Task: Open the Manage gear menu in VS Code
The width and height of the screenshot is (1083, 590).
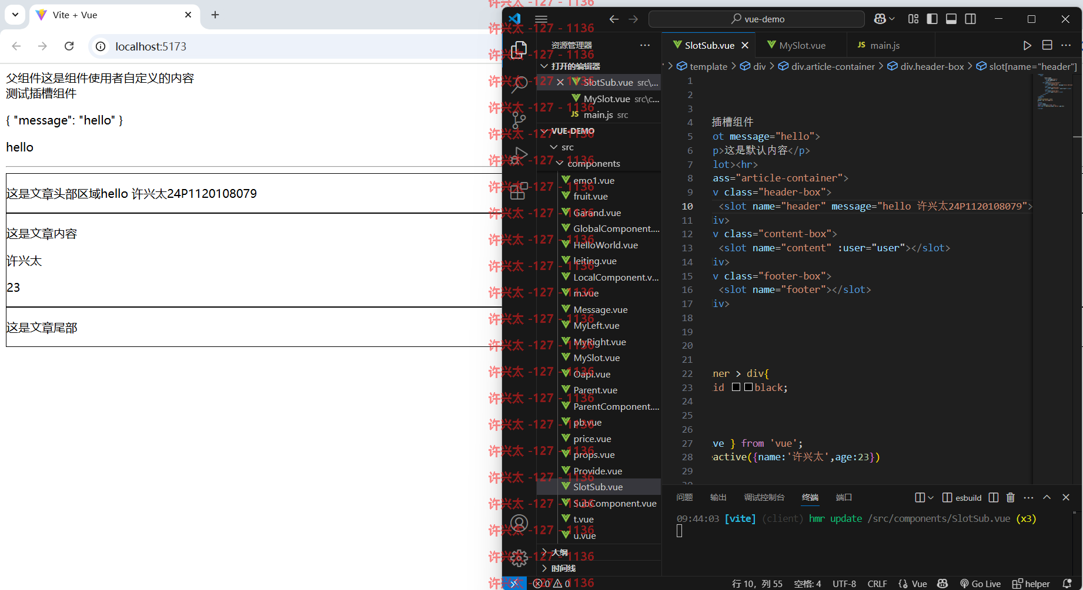Action: (x=519, y=558)
